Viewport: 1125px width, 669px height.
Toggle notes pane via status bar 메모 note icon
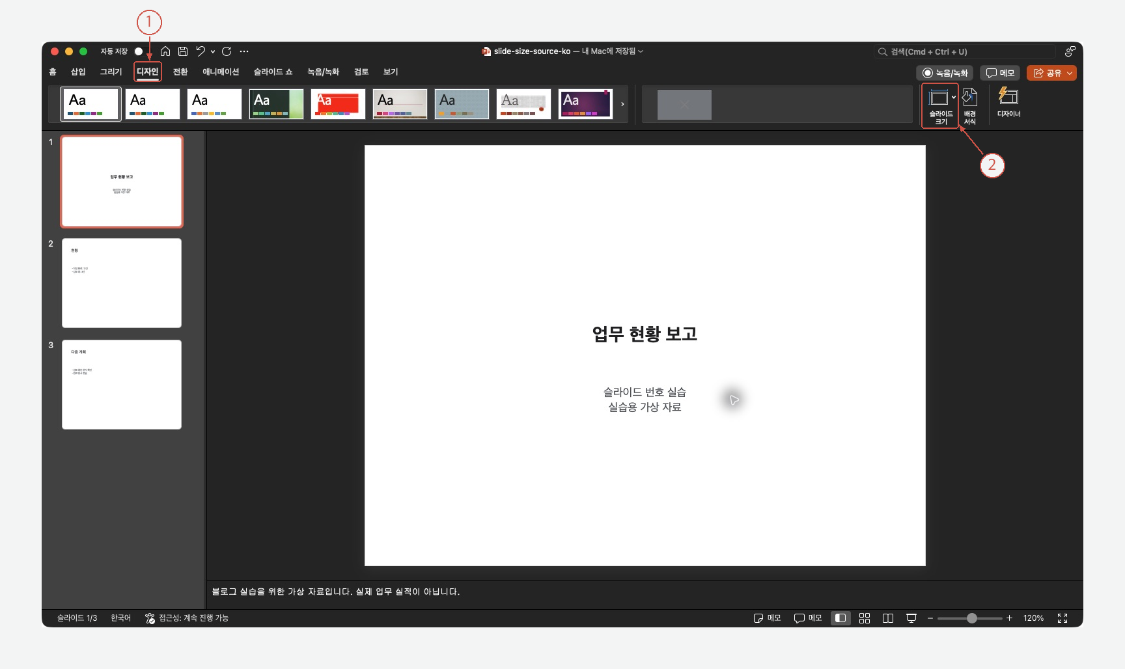point(767,618)
